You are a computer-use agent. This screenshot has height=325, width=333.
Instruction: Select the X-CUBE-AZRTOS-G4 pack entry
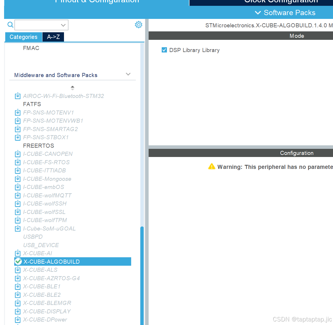(x=51, y=278)
